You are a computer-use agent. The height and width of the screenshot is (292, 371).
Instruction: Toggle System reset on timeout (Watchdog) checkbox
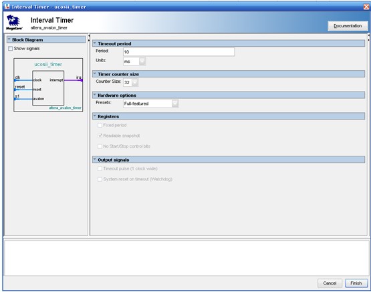(100, 179)
